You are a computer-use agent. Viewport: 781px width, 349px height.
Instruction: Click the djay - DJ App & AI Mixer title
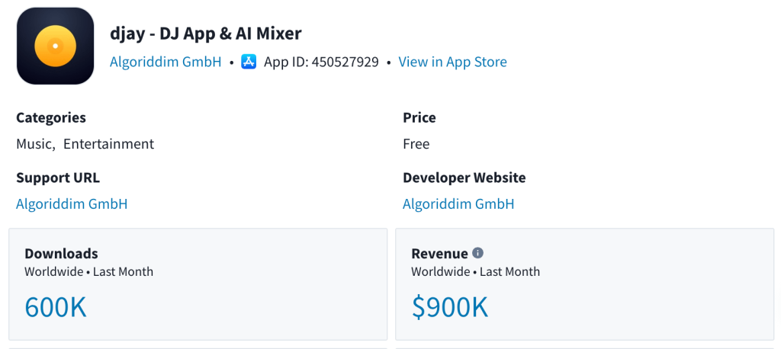click(206, 34)
